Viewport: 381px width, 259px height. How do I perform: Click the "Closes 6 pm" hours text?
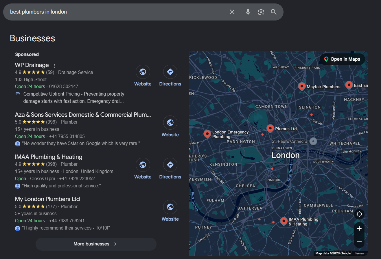point(43,179)
